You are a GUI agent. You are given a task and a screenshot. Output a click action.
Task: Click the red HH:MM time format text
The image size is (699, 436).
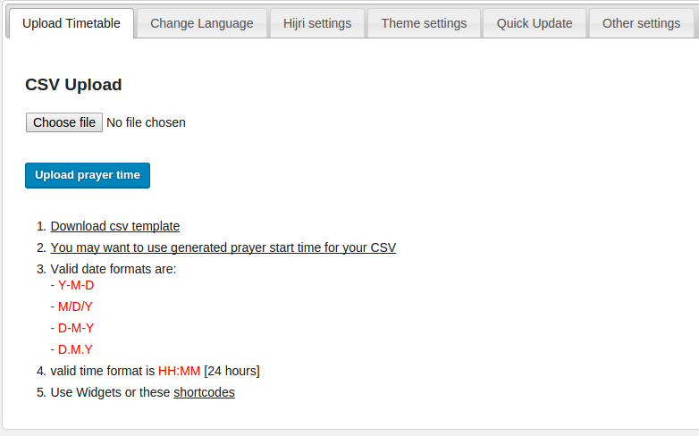[x=179, y=371]
